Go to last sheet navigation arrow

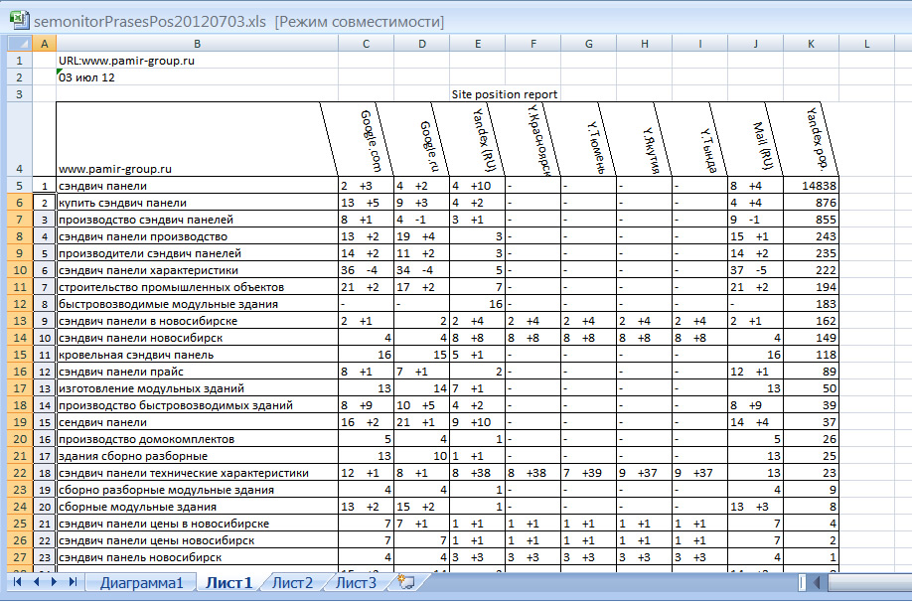73,582
